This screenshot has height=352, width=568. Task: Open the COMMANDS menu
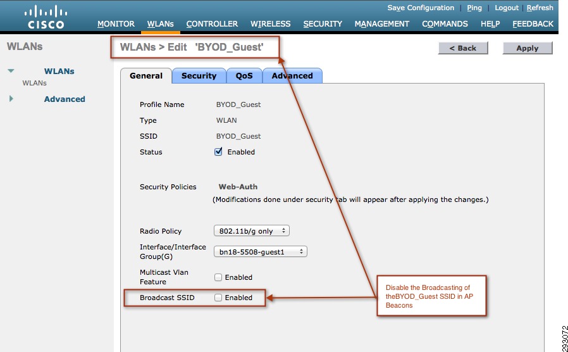pyautogui.click(x=445, y=24)
